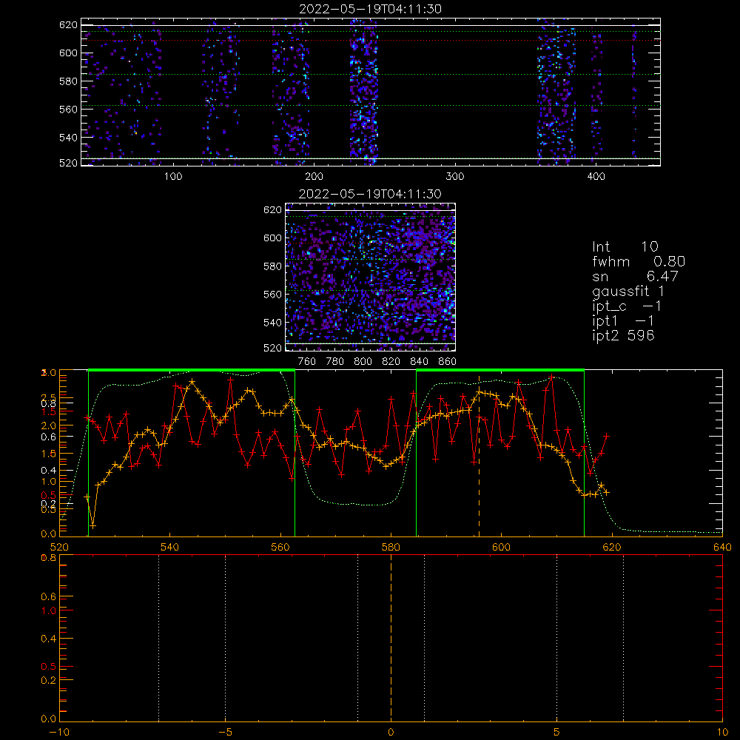
Task: Click the 'ipt1 -1' parameter line
Action: (623, 321)
